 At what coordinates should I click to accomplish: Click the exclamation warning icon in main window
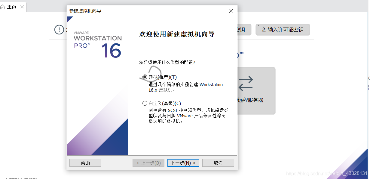[x=59, y=30]
